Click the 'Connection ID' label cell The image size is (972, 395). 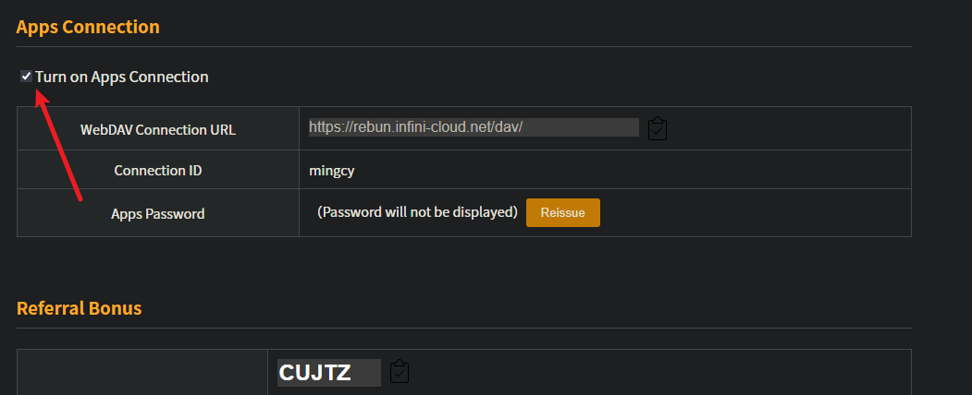coord(157,170)
